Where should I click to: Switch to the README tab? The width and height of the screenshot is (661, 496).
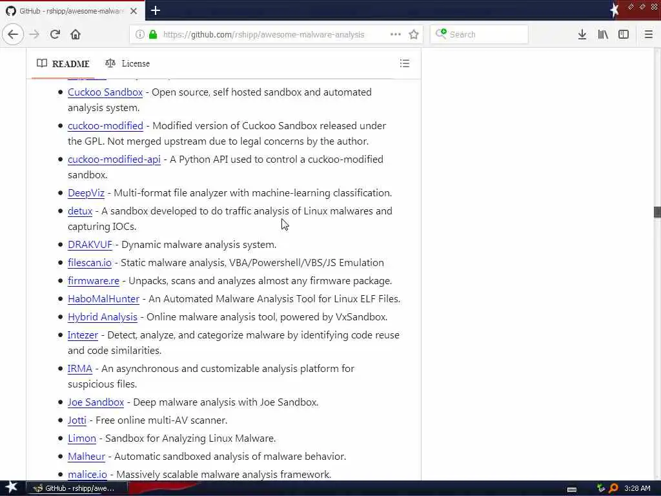(63, 64)
